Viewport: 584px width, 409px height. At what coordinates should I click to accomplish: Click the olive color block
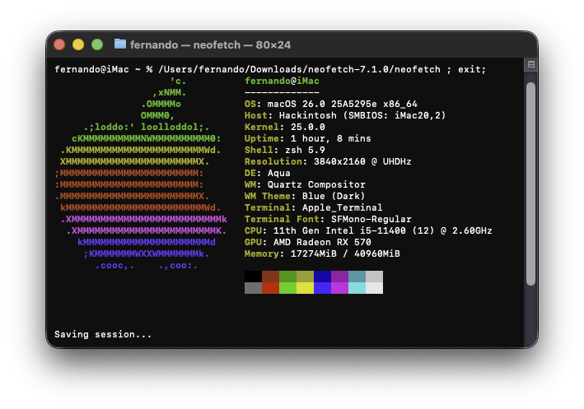pyautogui.click(x=305, y=277)
